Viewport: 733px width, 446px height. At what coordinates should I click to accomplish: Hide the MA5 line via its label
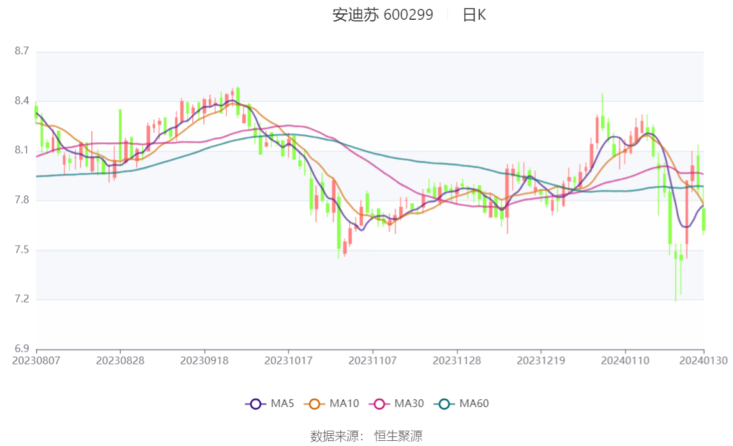(282, 403)
